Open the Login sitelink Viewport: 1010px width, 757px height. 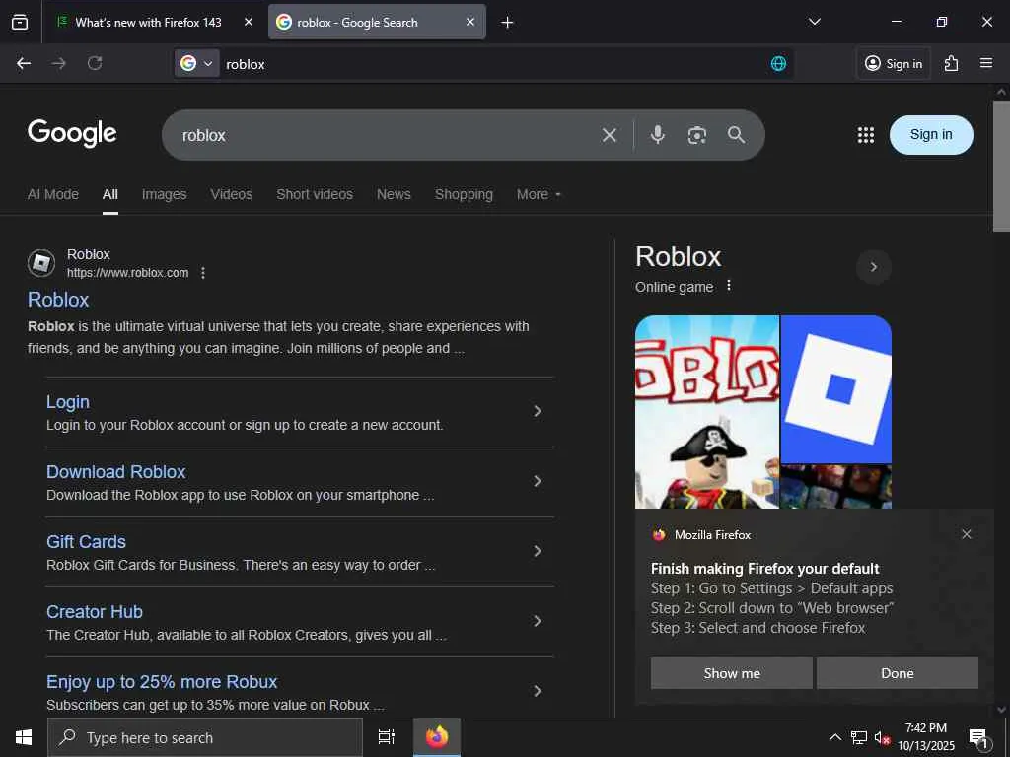[x=68, y=402]
